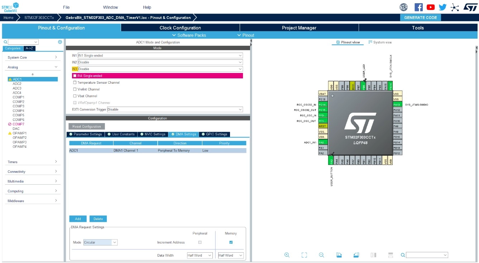
Task: Open the Window menu
Action: pyautogui.click(x=110, y=7)
